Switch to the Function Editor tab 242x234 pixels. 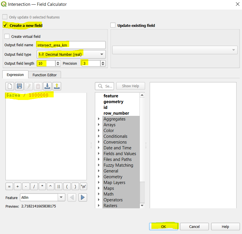pyautogui.click(x=45, y=75)
